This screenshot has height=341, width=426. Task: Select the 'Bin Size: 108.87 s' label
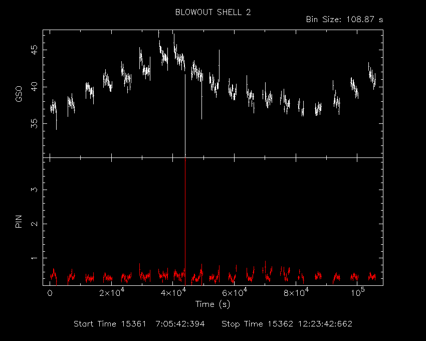344,20
